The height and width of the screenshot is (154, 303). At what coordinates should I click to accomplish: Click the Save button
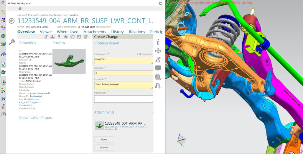point(104,139)
